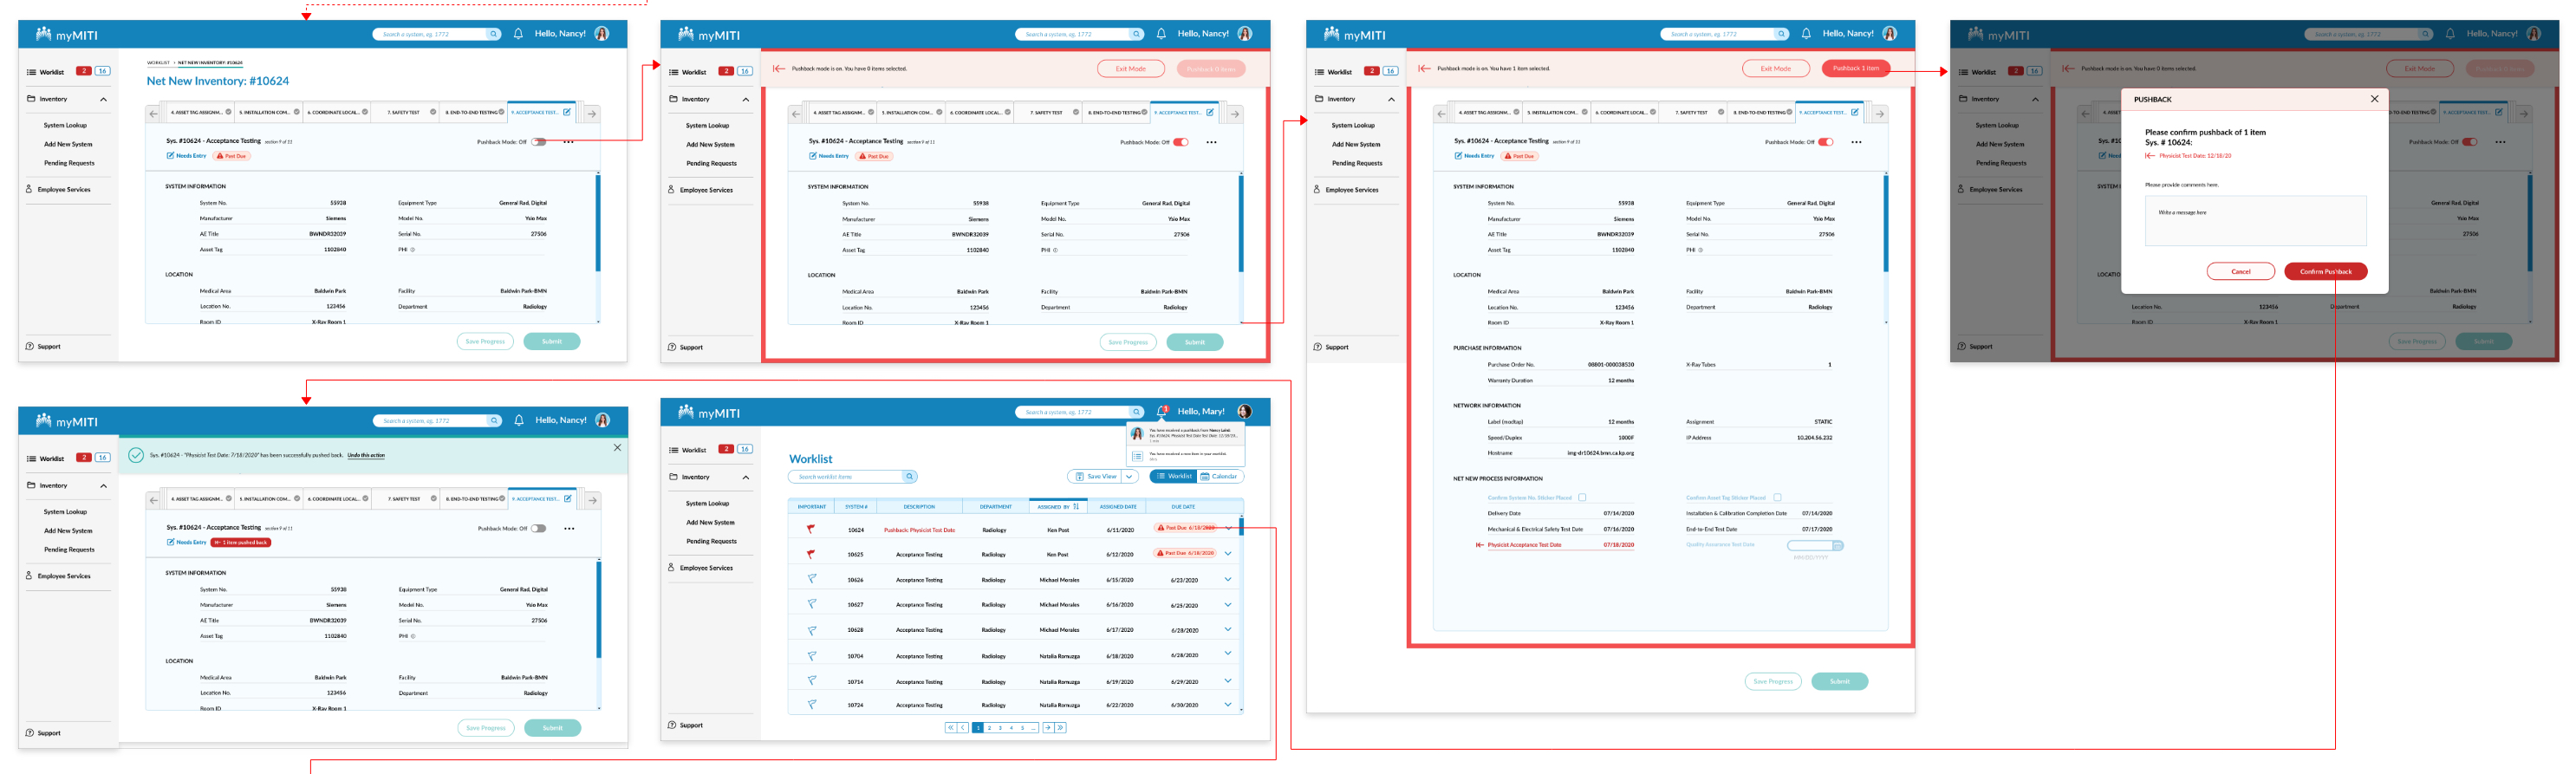Open Nancy's pushback notification in popup
Viewport: 2576px width, 774px height.
[1186, 435]
